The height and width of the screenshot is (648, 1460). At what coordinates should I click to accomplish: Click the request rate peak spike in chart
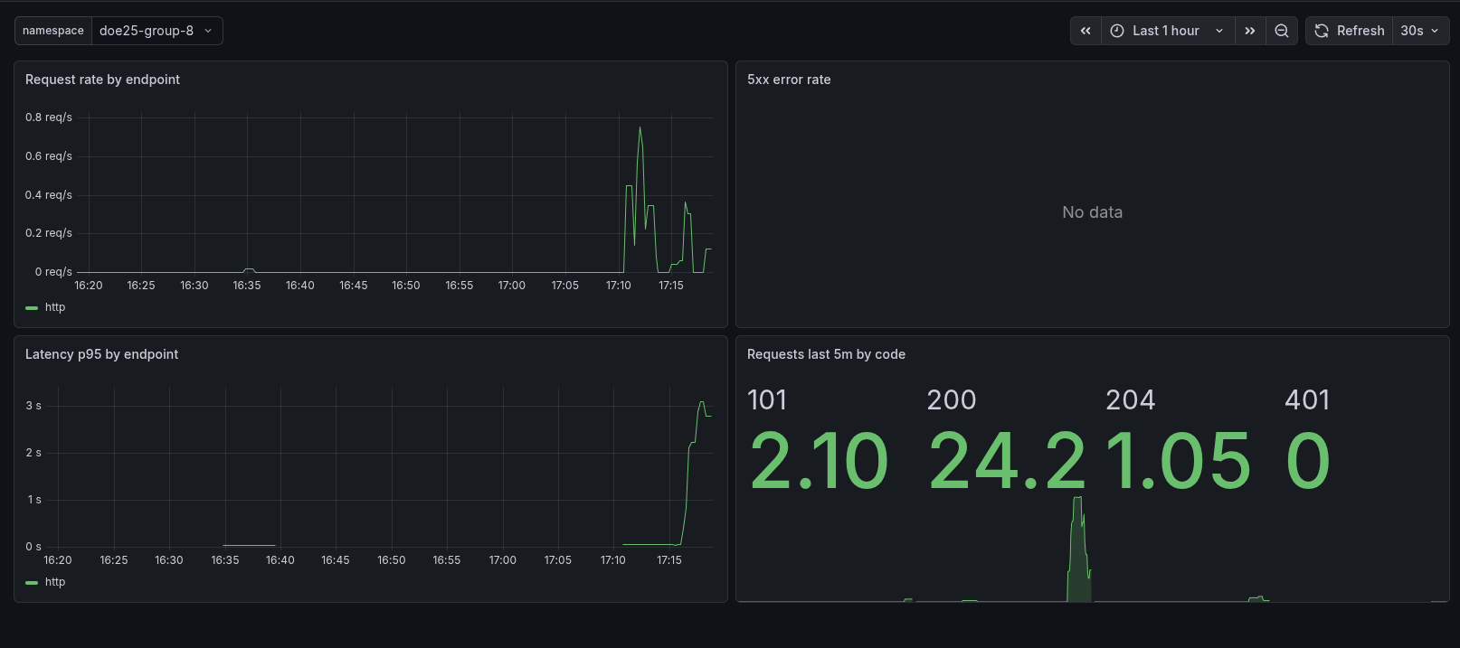click(x=640, y=128)
